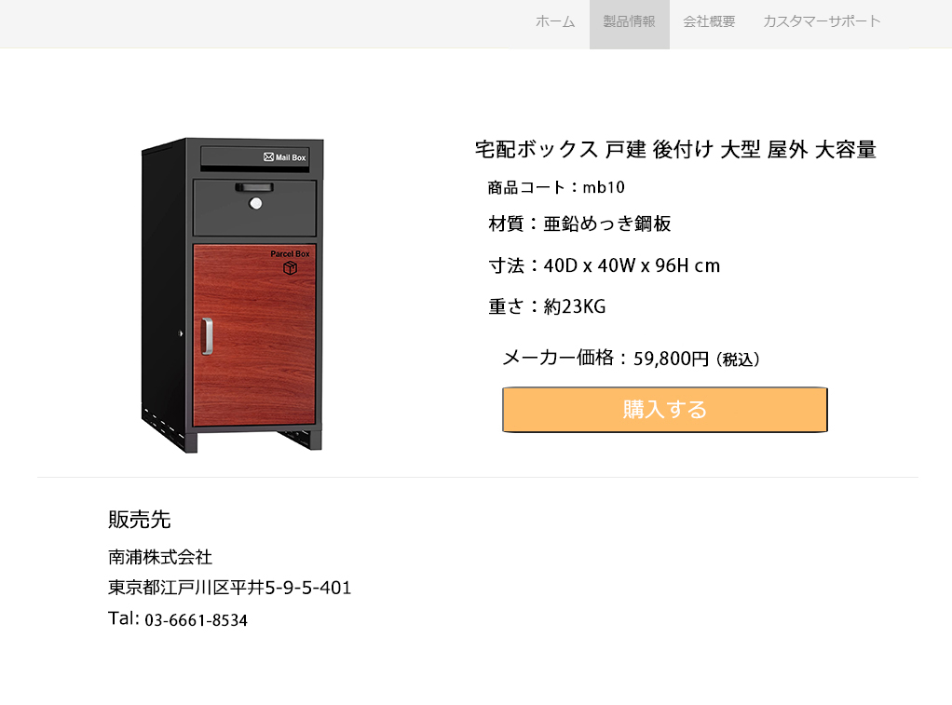Screen dimensions: 952x705
Task: Go to カスタマーサポート page
Action: (822, 21)
